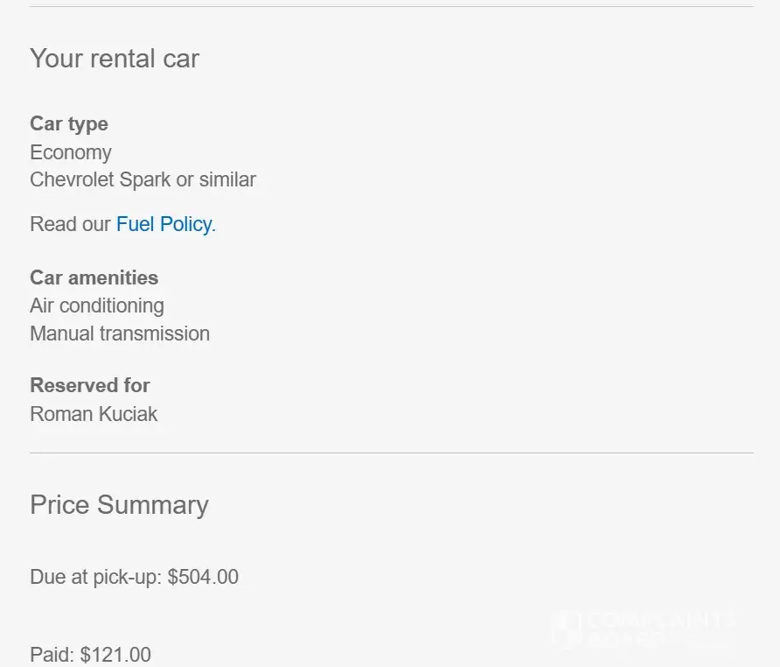Open the Fuel Policy link
The width and height of the screenshot is (780, 667).
point(164,224)
